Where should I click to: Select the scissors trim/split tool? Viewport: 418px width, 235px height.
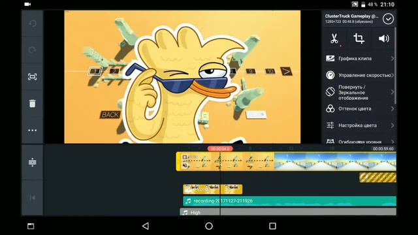[334, 39]
